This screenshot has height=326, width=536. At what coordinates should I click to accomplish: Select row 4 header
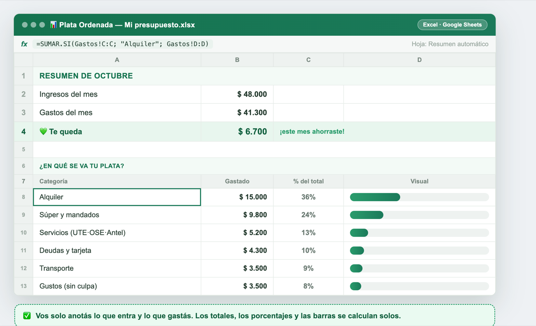click(x=24, y=131)
